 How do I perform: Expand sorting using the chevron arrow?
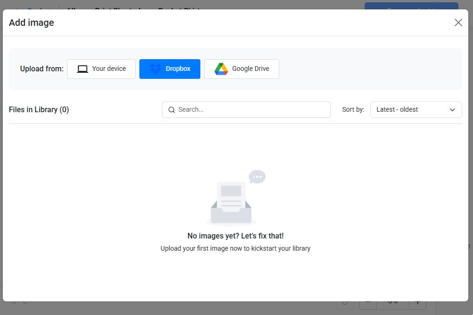coord(452,110)
